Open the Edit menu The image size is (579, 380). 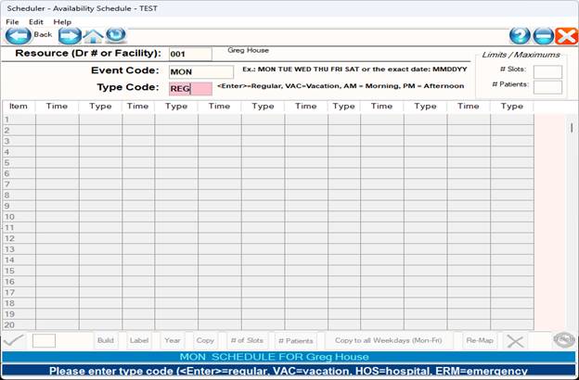(x=35, y=21)
